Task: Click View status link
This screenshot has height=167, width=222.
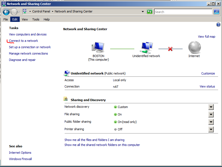Action: (207, 86)
